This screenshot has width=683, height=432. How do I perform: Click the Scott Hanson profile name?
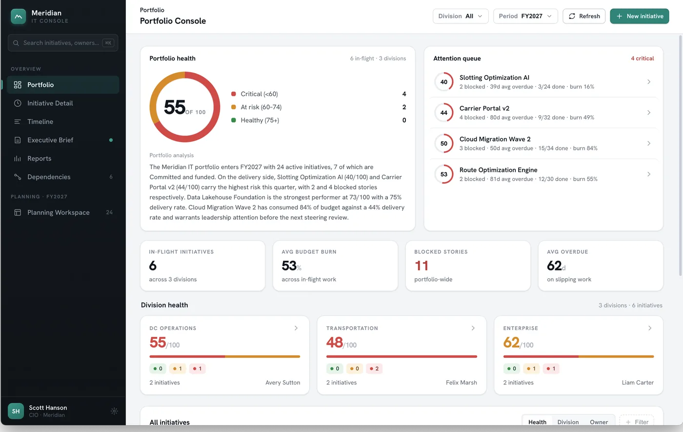coord(48,408)
